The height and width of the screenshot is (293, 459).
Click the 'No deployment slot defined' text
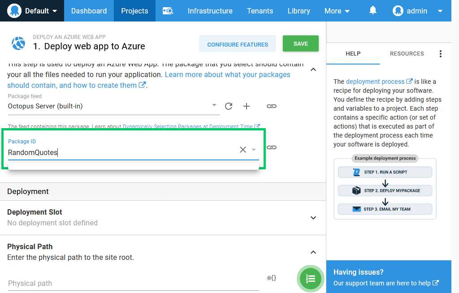(x=52, y=223)
